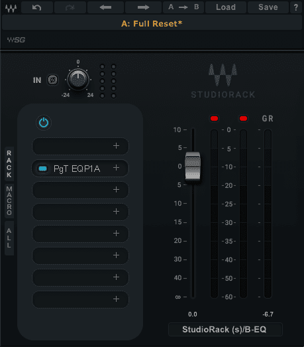The height and width of the screenshot is (347, 304).
Task: Click the output fader handle
Action: pos(193,166)
